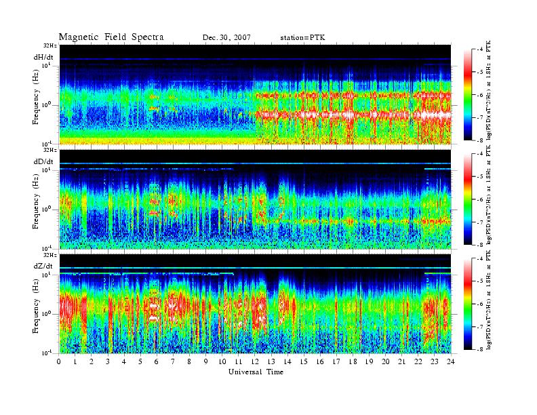This screenshot has width=537, height=415.
Task: Click the color scale bar beside dD/dt panel
Action: pos(468,199)
